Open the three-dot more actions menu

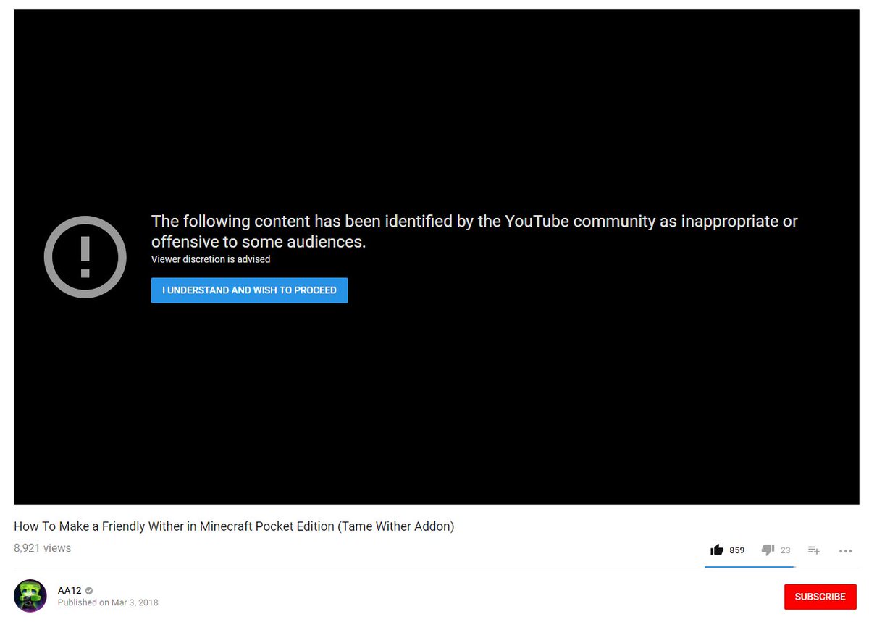pyautogui.click(x=845, y=551)
